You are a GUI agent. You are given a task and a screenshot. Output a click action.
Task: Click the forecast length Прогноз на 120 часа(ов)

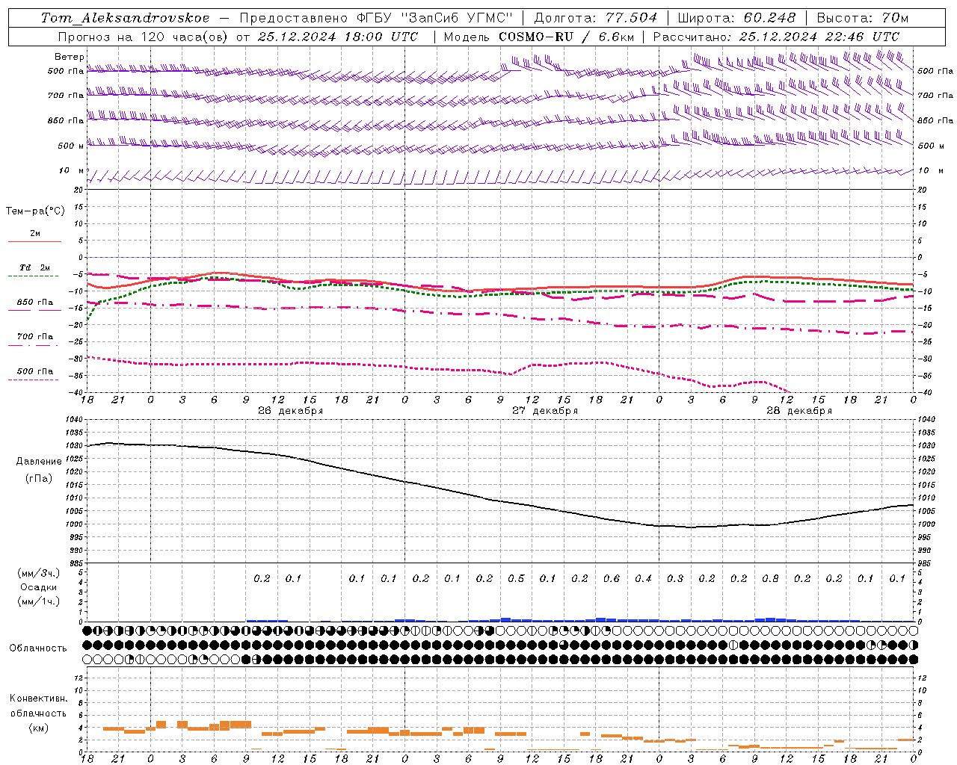[143, 37]
